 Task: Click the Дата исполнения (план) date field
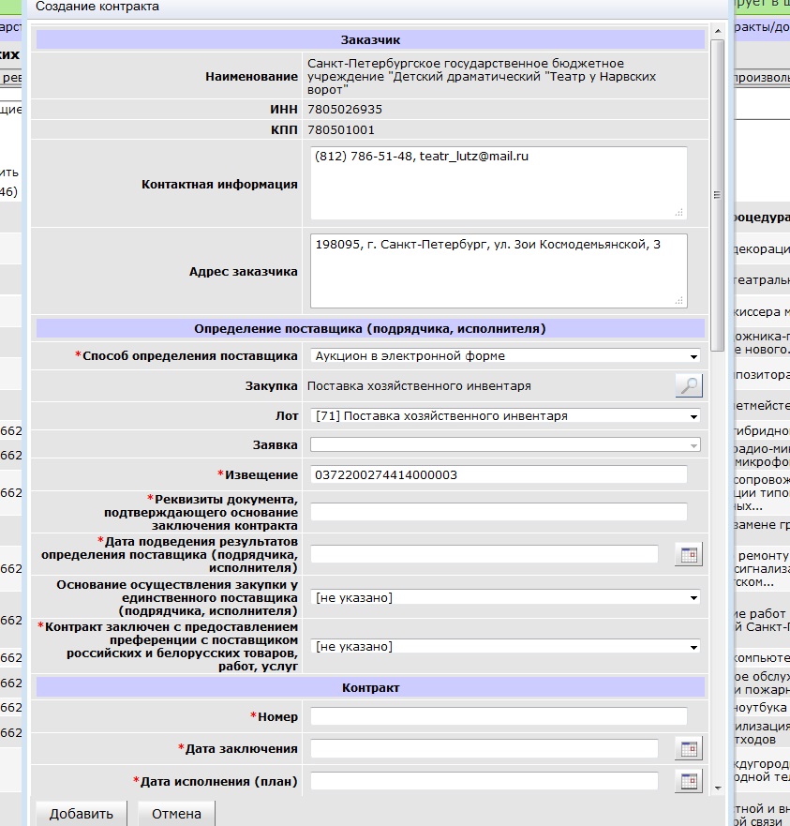[484, 781]
